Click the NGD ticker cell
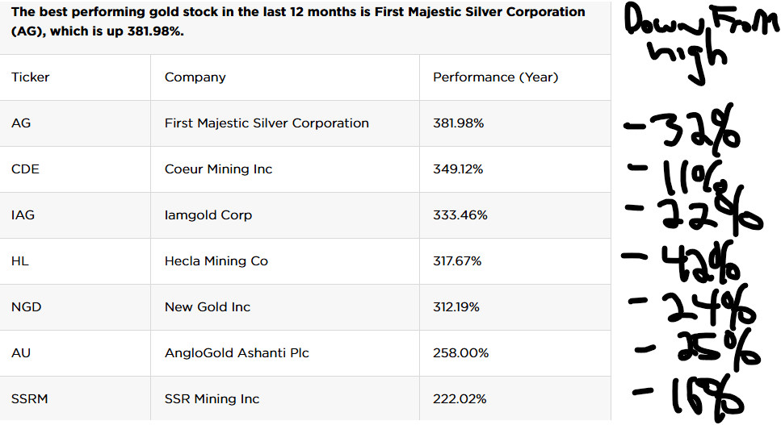 tap(26, 307)
